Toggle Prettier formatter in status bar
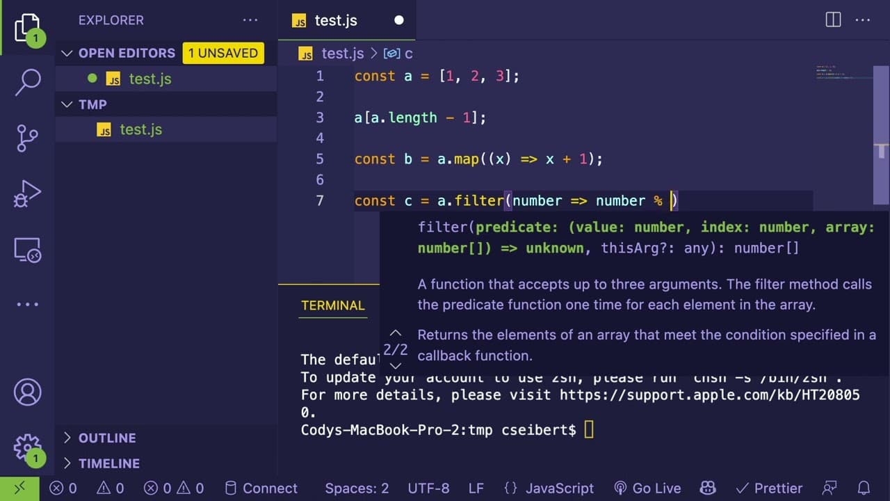This screenshot has width=890, height=501. pos(769,488)
